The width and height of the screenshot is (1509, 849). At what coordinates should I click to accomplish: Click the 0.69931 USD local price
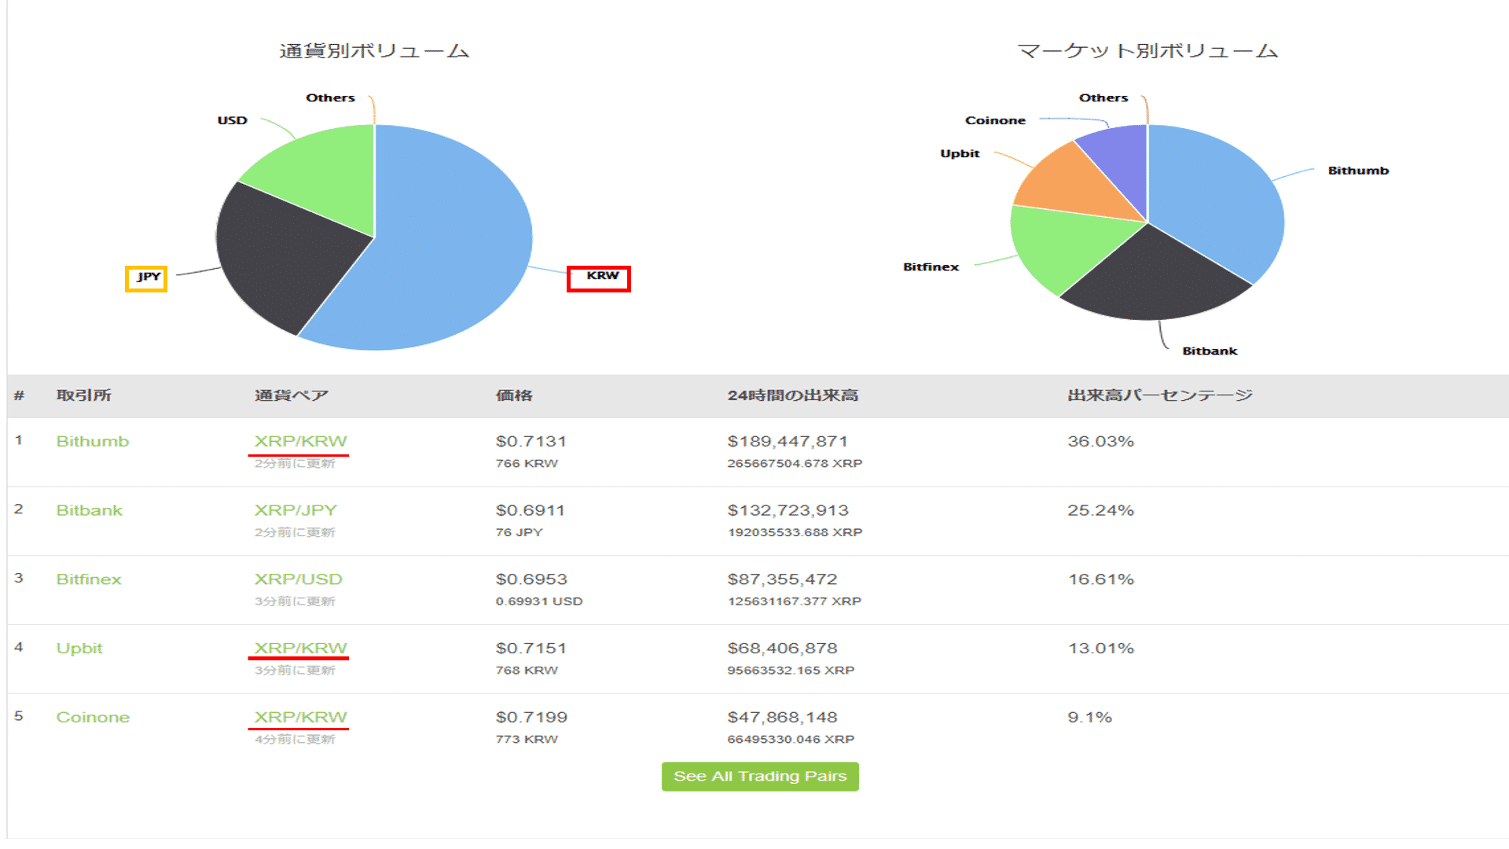click(x=539, y=601)
